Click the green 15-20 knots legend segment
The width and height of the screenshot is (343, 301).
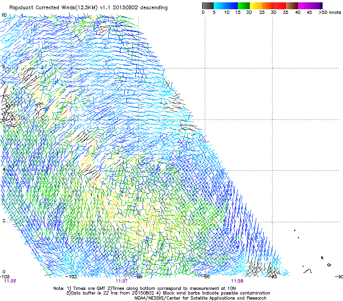pyautogui.click(x=244, y=6)
